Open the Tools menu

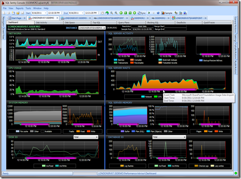pos(28,8)
